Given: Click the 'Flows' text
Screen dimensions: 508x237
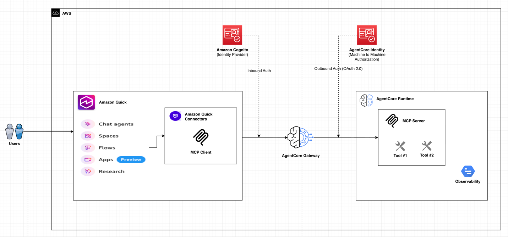Looking at the screenshot, I should click(x=107, y=148).
